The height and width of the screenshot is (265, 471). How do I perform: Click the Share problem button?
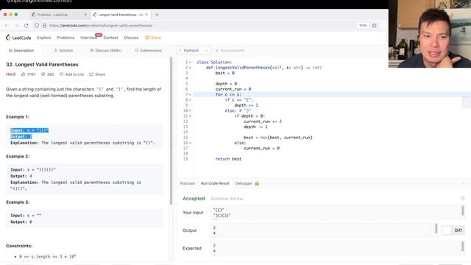click(97, 74)
